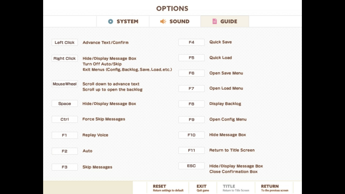Click the F2 Auto key box
Image resolution: width=345 pixels, height=194 pixels.
(65, 151)
